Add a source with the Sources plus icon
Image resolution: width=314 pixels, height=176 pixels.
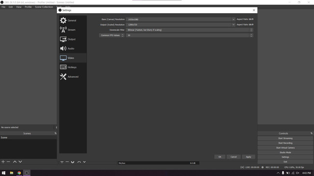[x=62, y=162]
